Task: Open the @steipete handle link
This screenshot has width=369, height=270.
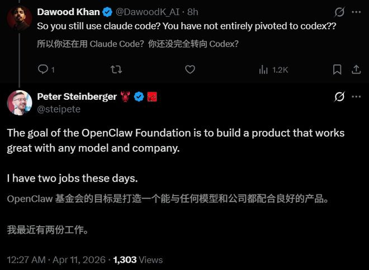Action: coord(58,109)
